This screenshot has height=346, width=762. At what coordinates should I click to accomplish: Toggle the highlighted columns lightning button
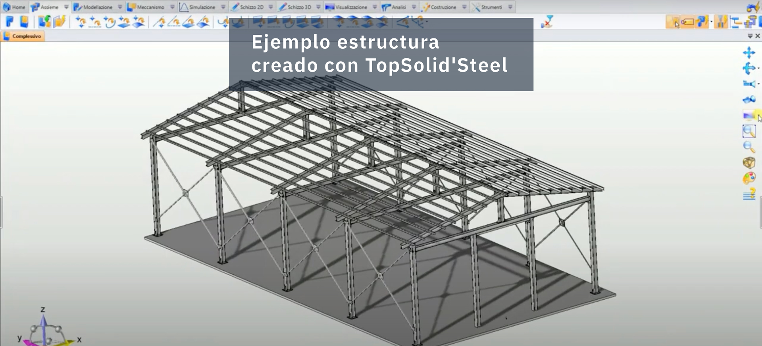point(720,22)
